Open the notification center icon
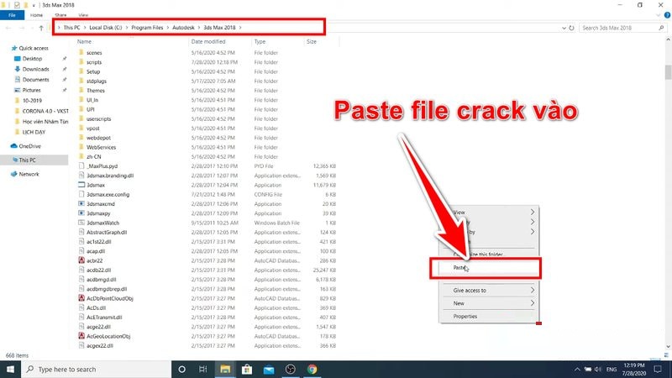 (x=658, y=369)
